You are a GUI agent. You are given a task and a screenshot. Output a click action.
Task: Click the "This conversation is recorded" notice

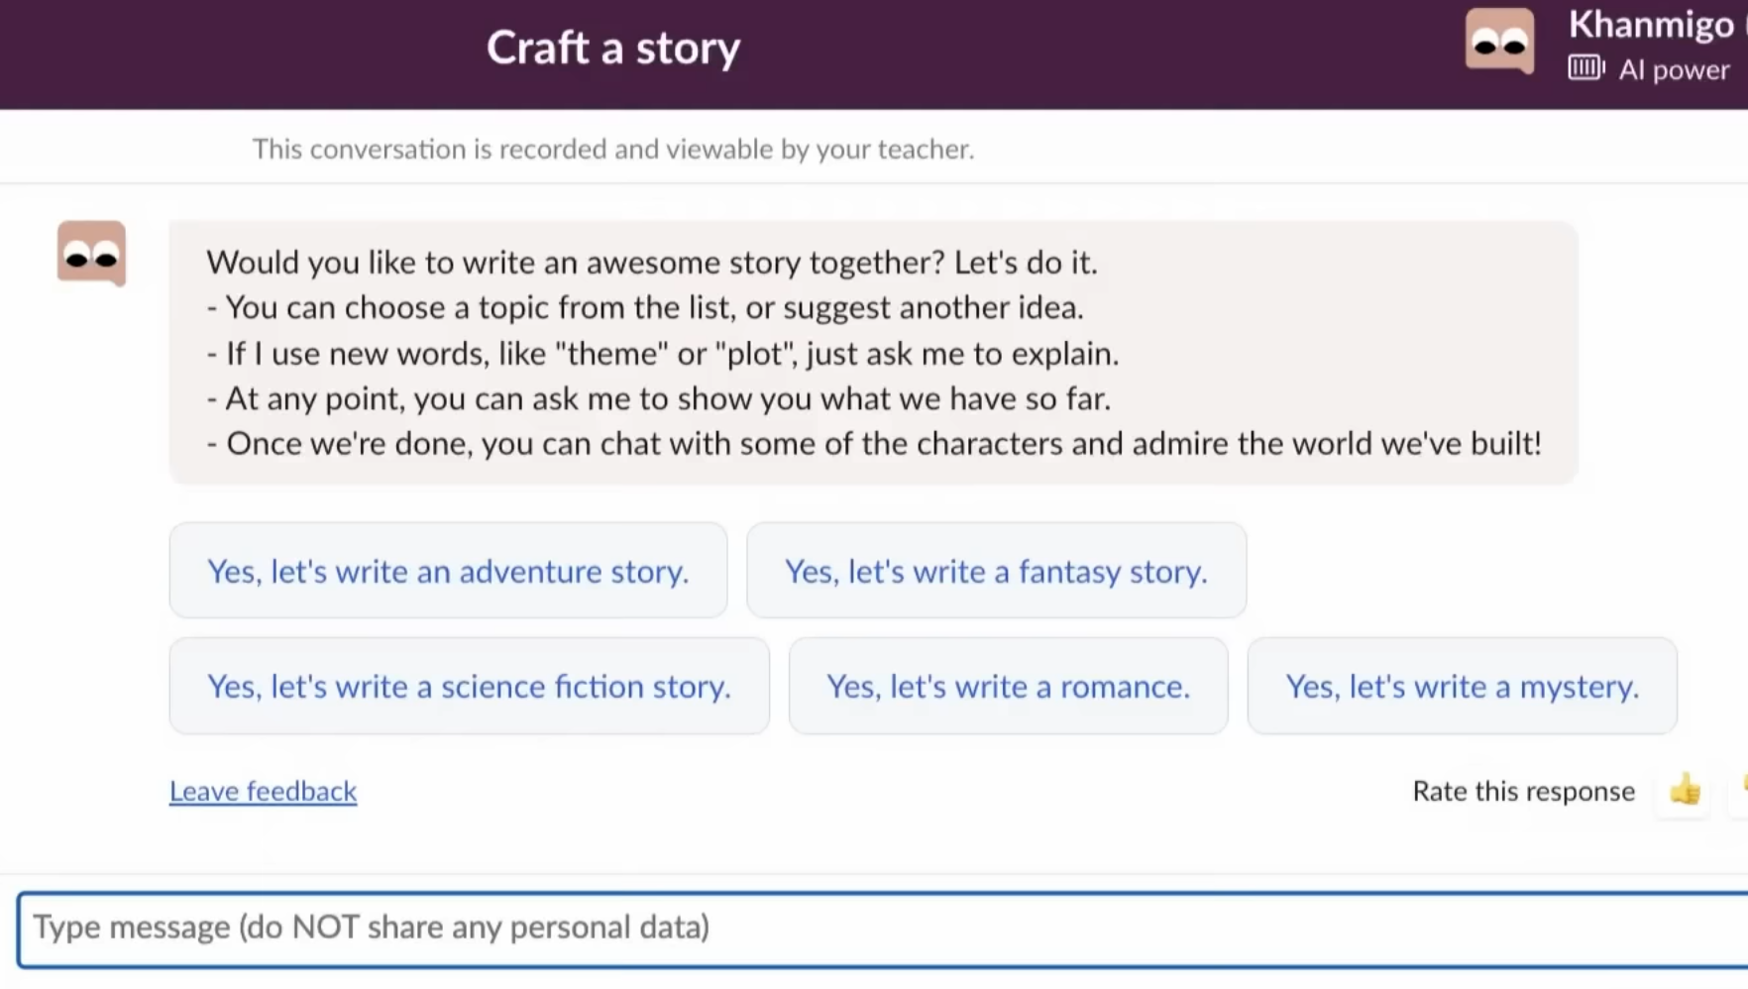613,149
